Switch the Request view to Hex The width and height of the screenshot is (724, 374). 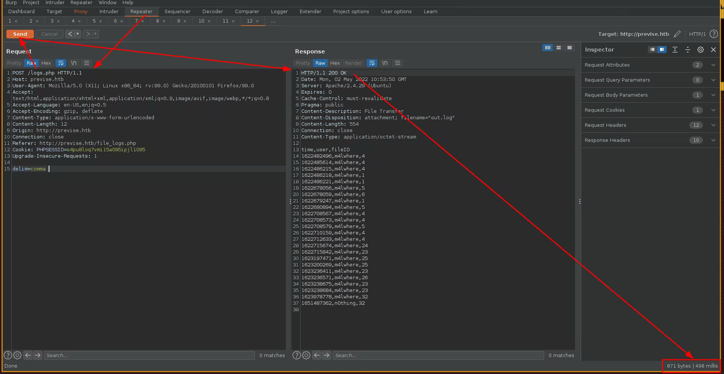(x=46, y=63)
